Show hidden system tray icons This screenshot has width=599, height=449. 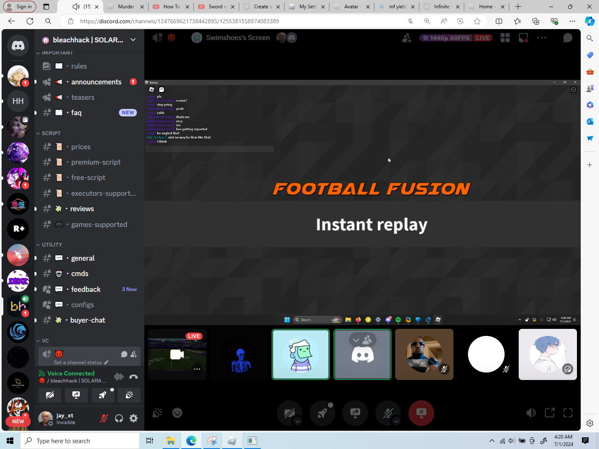coord(492,441)
